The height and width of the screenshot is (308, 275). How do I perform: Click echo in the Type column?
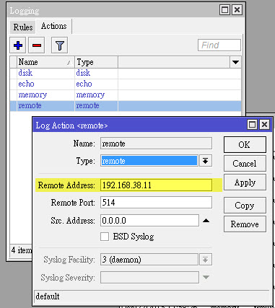[84, 84]
